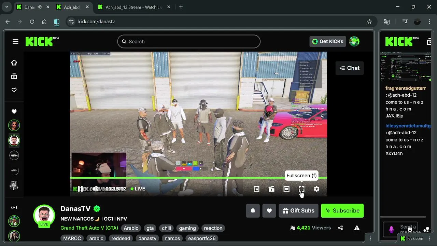Select the Arabic tag

[x=131, y=228]
